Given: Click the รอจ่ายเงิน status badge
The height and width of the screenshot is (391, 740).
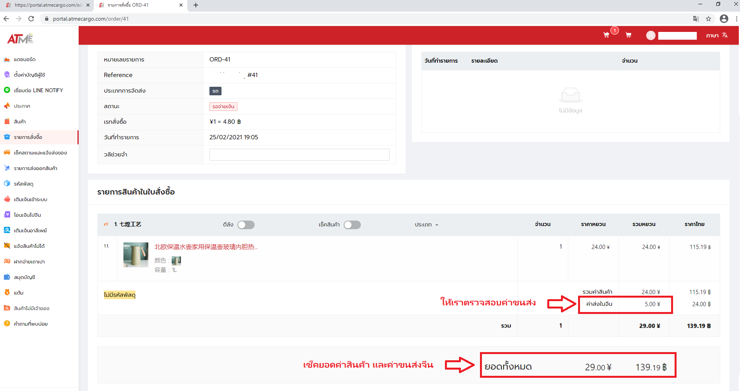Looking at the screenshot, I should click(223, 107).
